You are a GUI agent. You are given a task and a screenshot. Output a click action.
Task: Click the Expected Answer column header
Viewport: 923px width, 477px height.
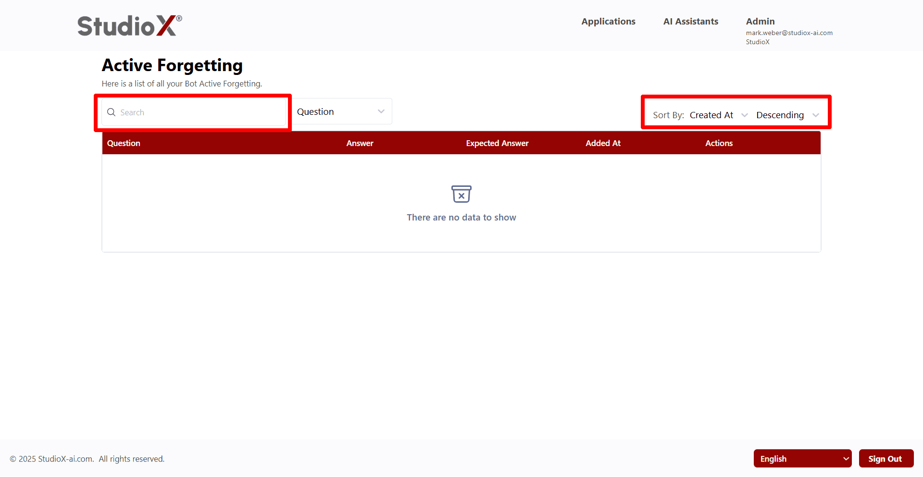click(497, 143)
